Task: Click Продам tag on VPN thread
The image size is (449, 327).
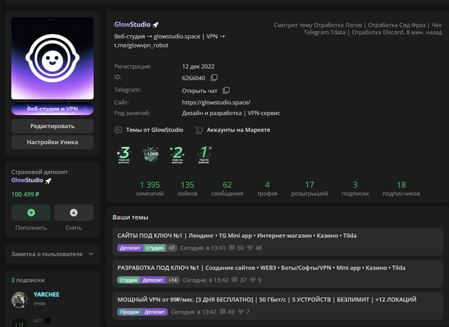Action: coord(129,312)
